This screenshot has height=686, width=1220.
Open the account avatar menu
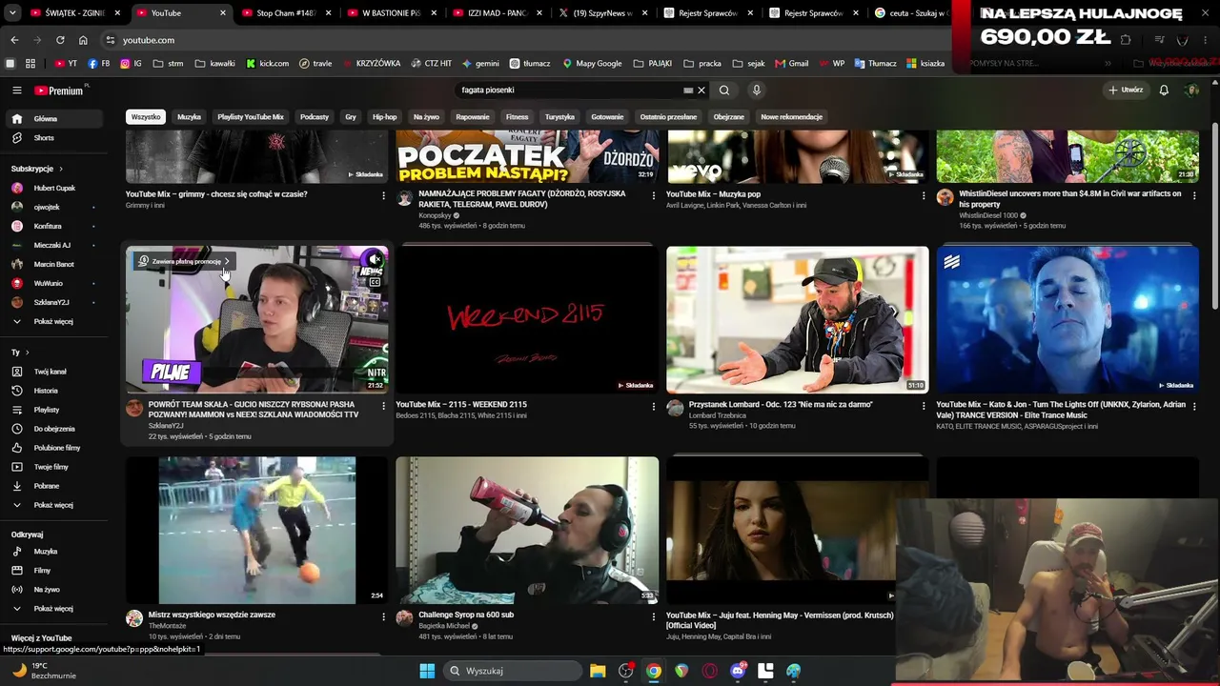coord(1191,91)
